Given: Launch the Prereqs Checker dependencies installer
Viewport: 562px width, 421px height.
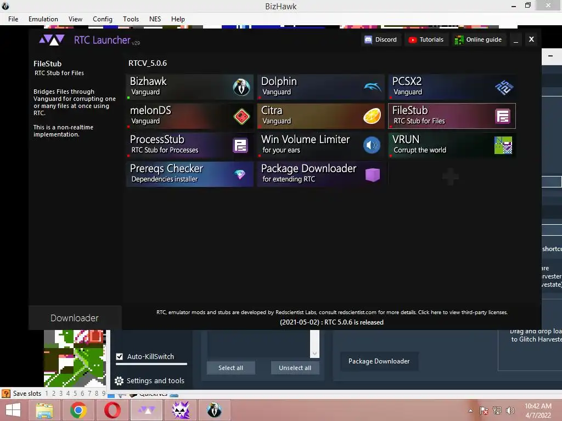Looking at the screenshot, I should [189, 174].
